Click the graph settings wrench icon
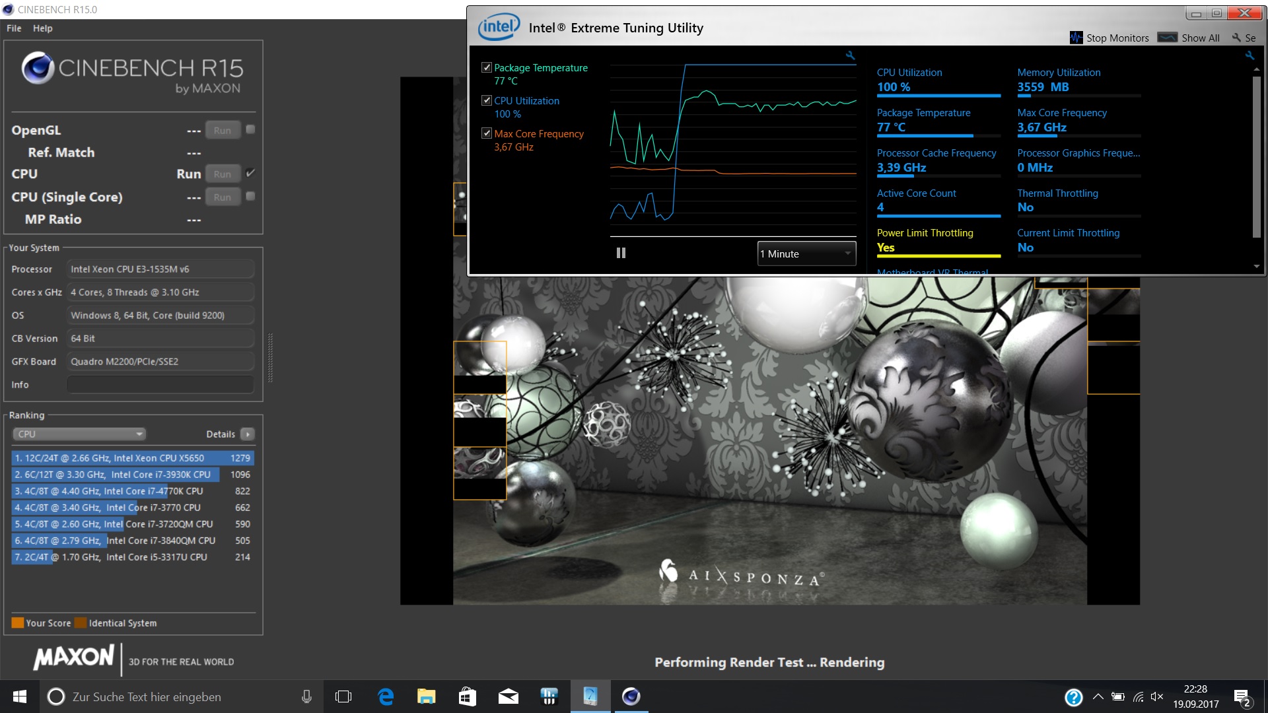The height and width of the screenshot is (713, 1268). 850,55
